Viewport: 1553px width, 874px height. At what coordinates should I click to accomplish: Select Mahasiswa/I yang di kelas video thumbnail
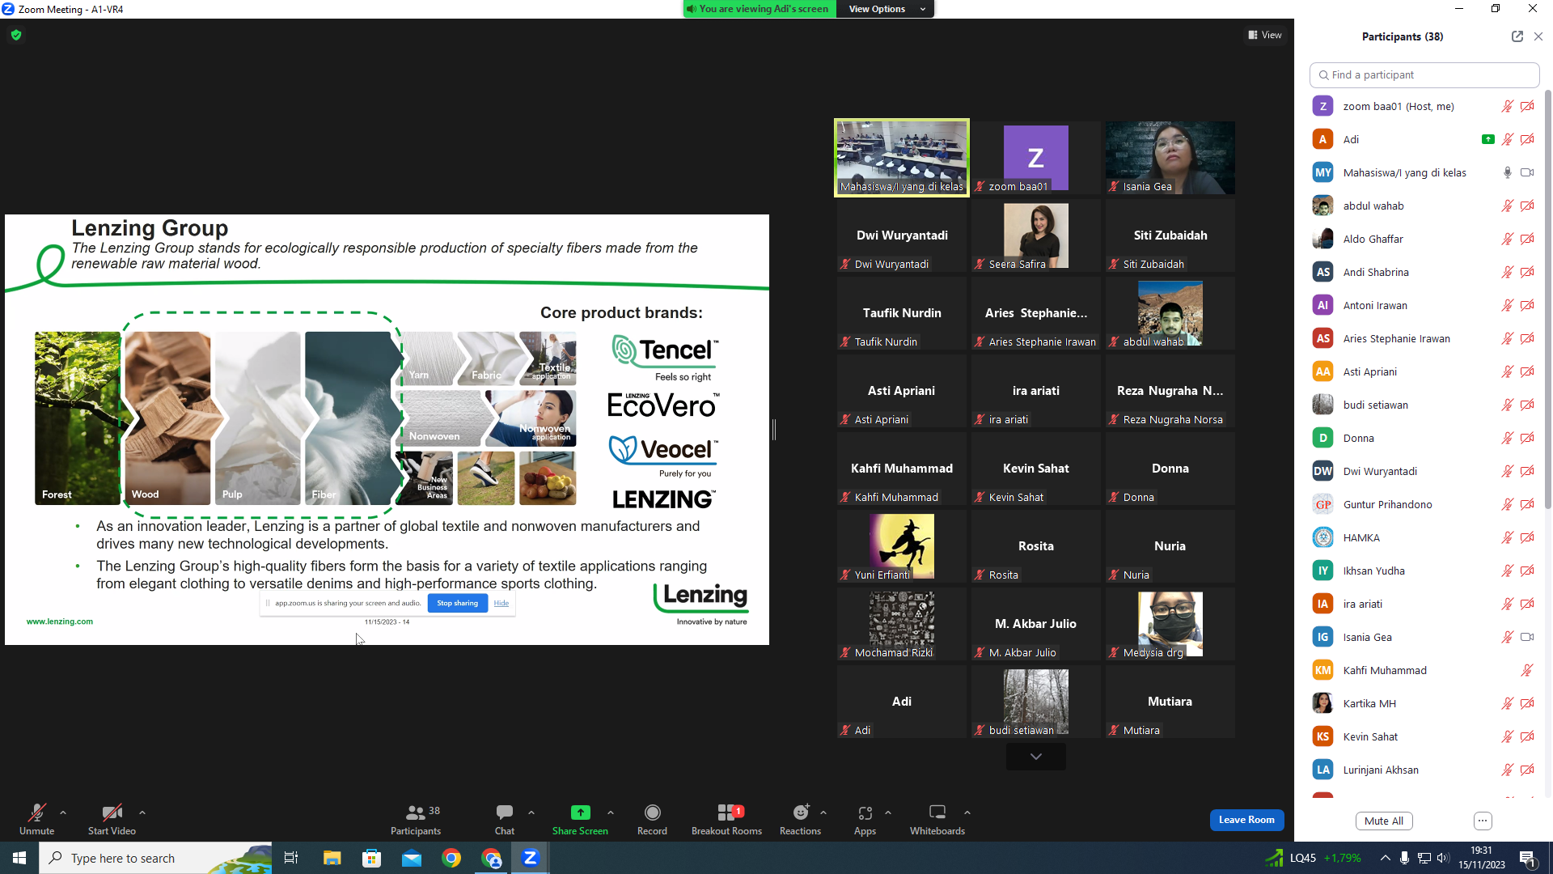pos(902,158)
